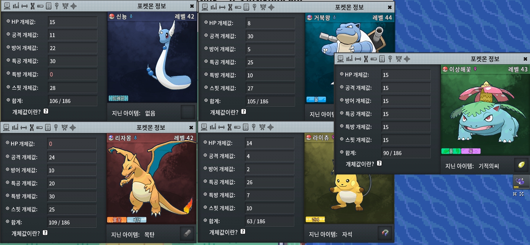The width and height of the screenshot is (530, 245).
Task: Click the empty held item slot of 신뇽
Action: coord(188,112)
